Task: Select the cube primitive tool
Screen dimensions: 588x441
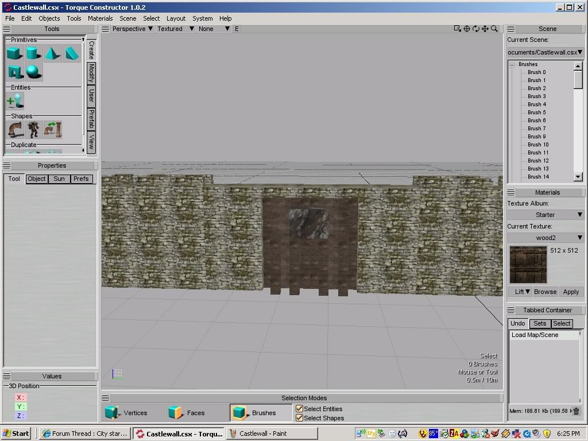Action: tap(14, 54)
